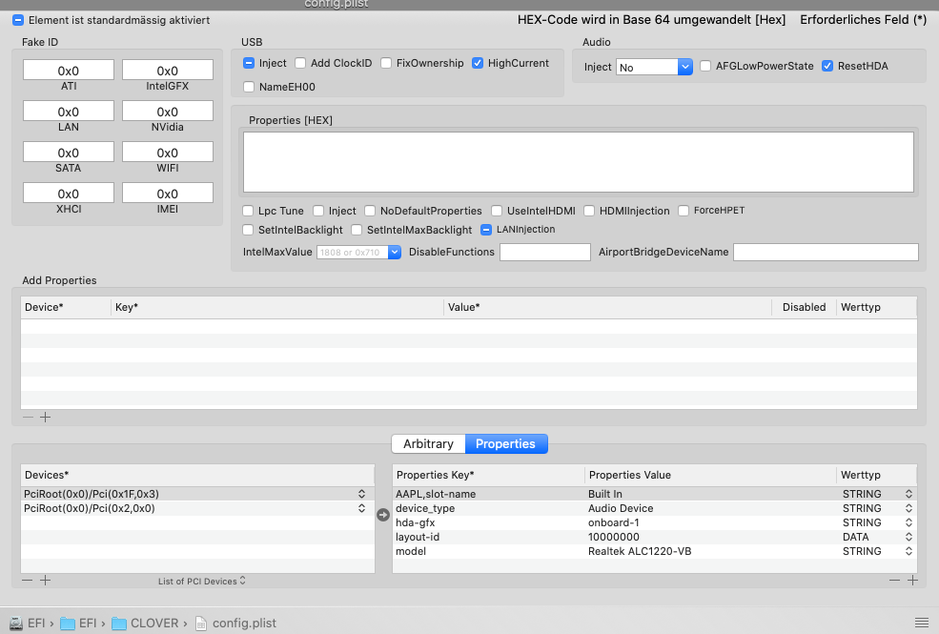Click the Properties Key* column header
The image size is (939, 634).
[489, 475]
